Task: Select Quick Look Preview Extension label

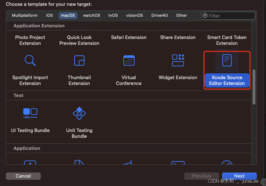Action: [79, 40]
